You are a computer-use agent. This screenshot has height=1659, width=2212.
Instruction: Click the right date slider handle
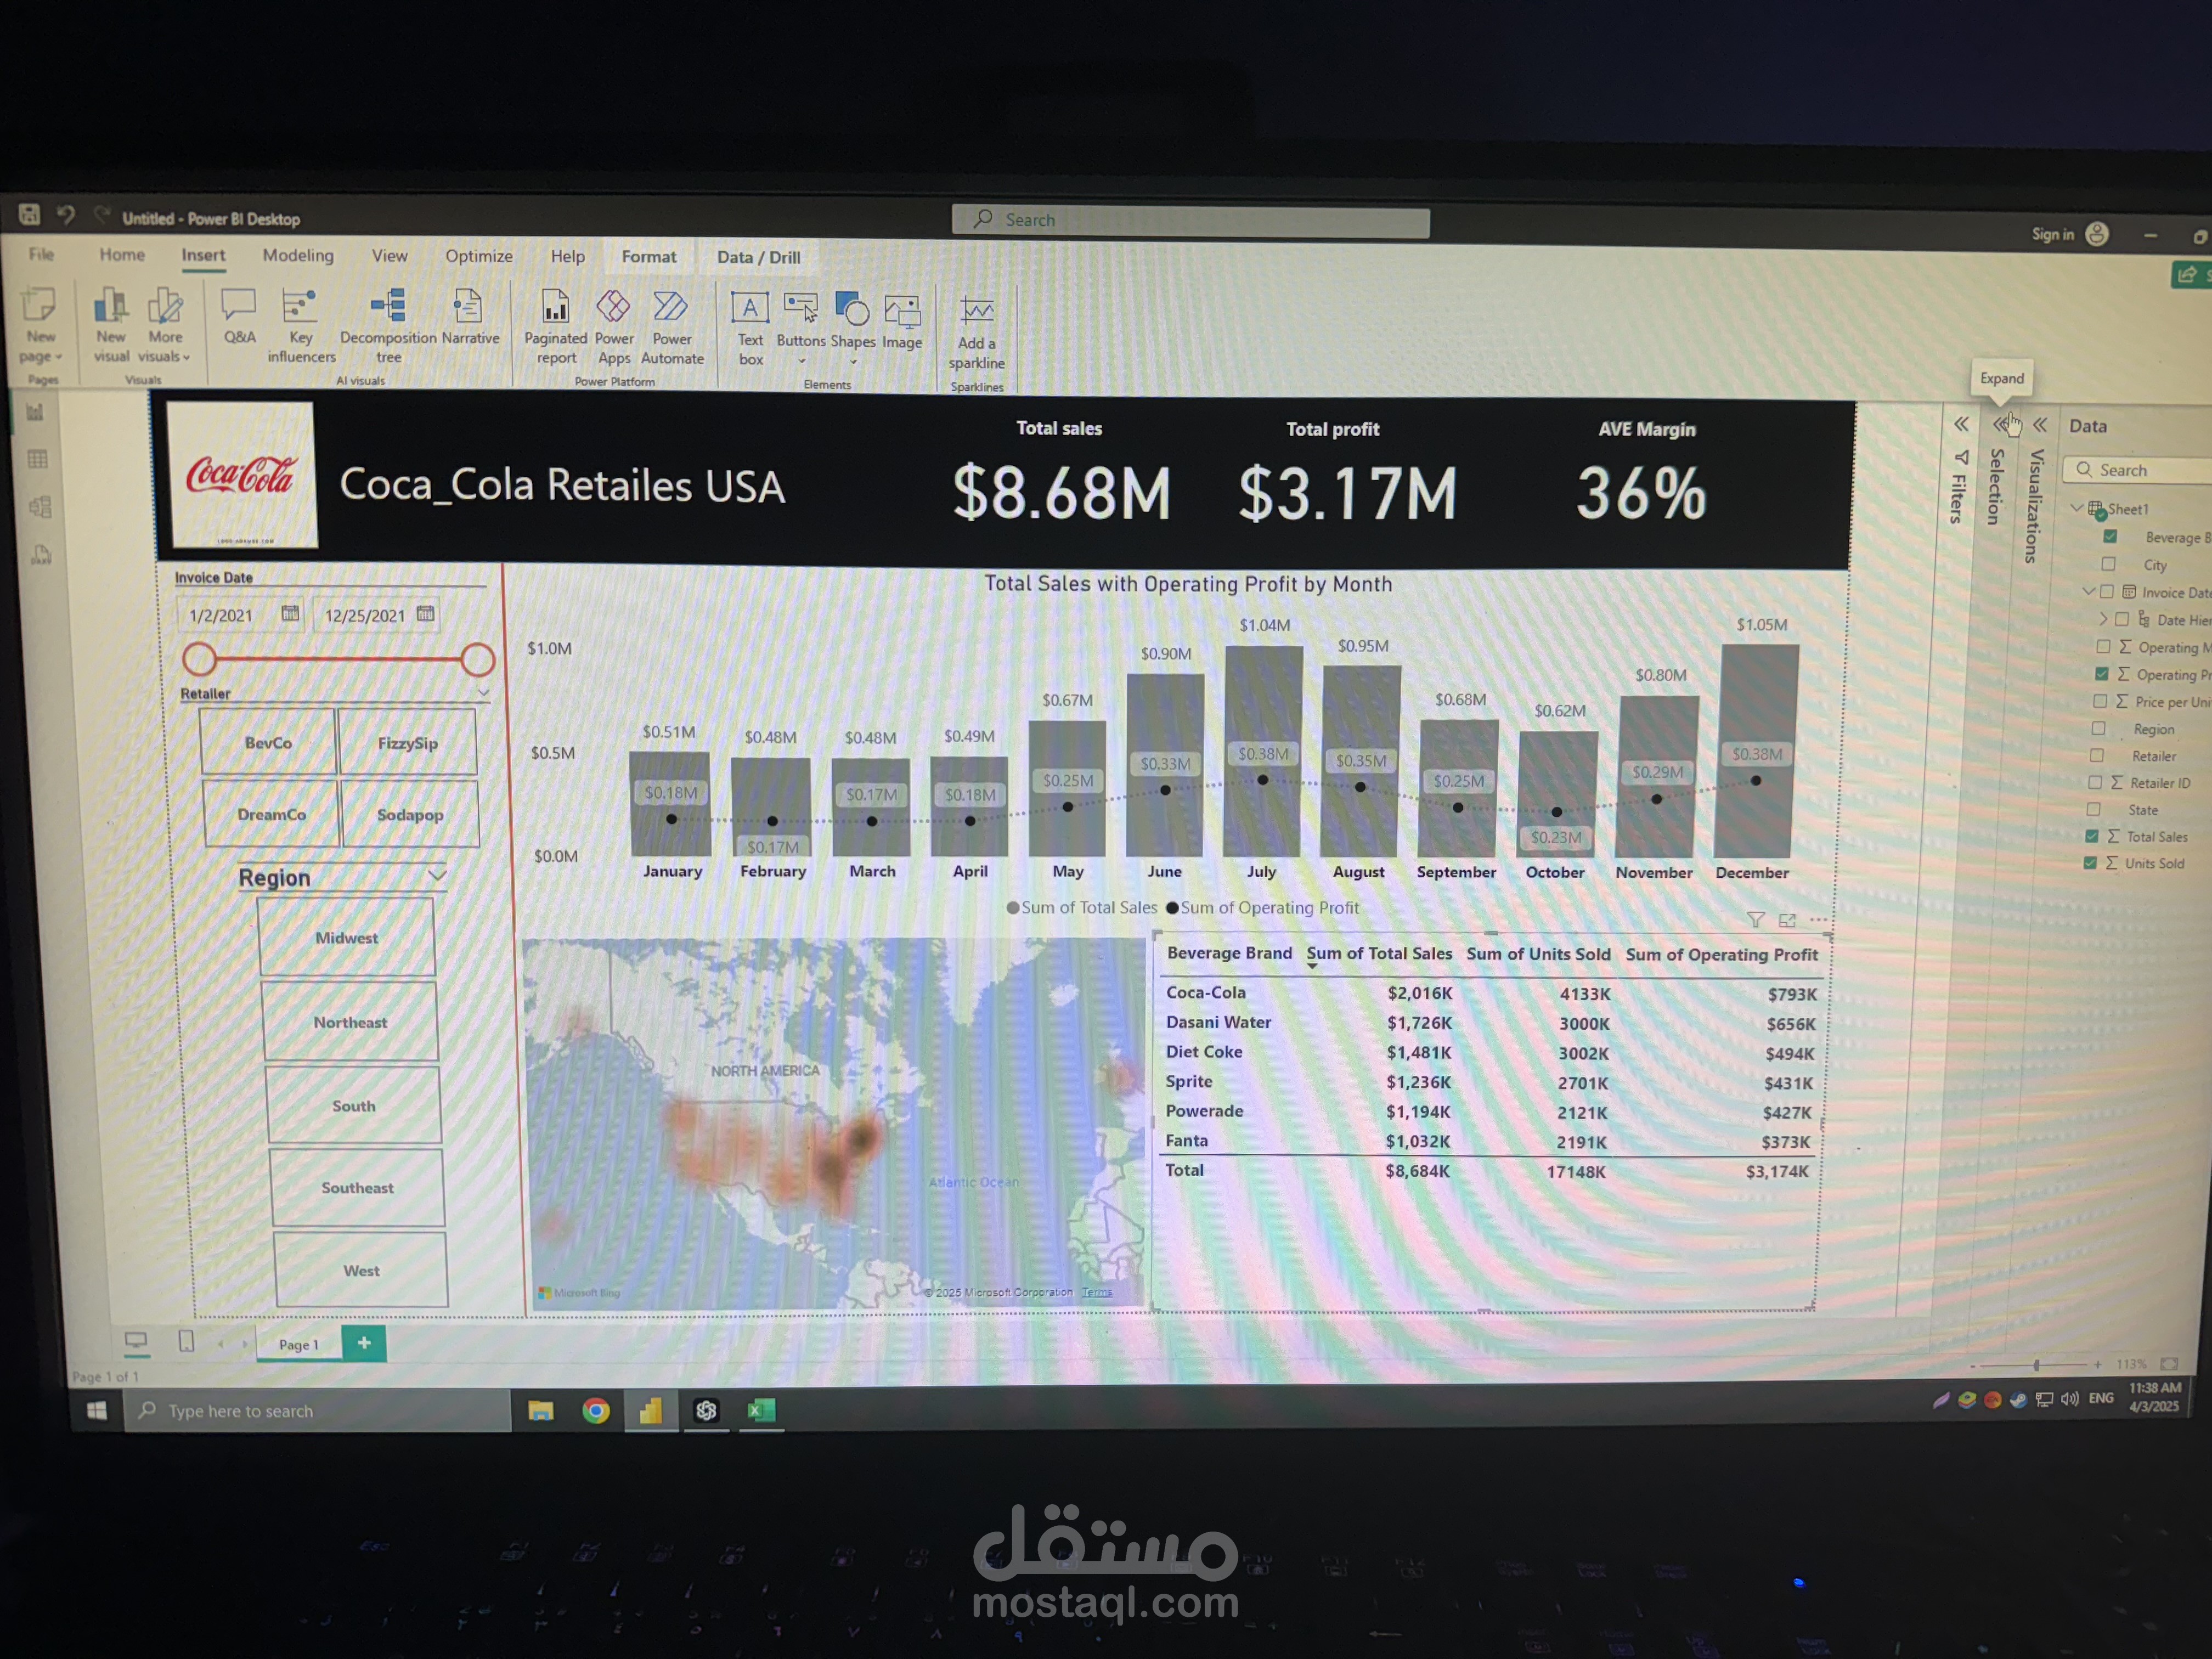coord(477,659)
